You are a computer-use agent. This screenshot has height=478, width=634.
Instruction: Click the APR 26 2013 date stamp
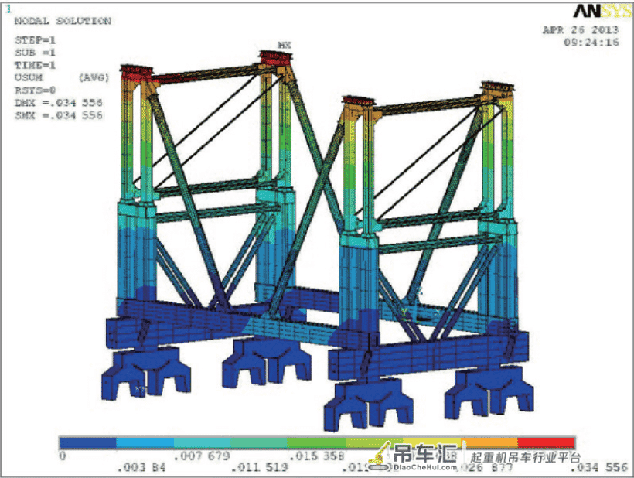coord(581,30)
